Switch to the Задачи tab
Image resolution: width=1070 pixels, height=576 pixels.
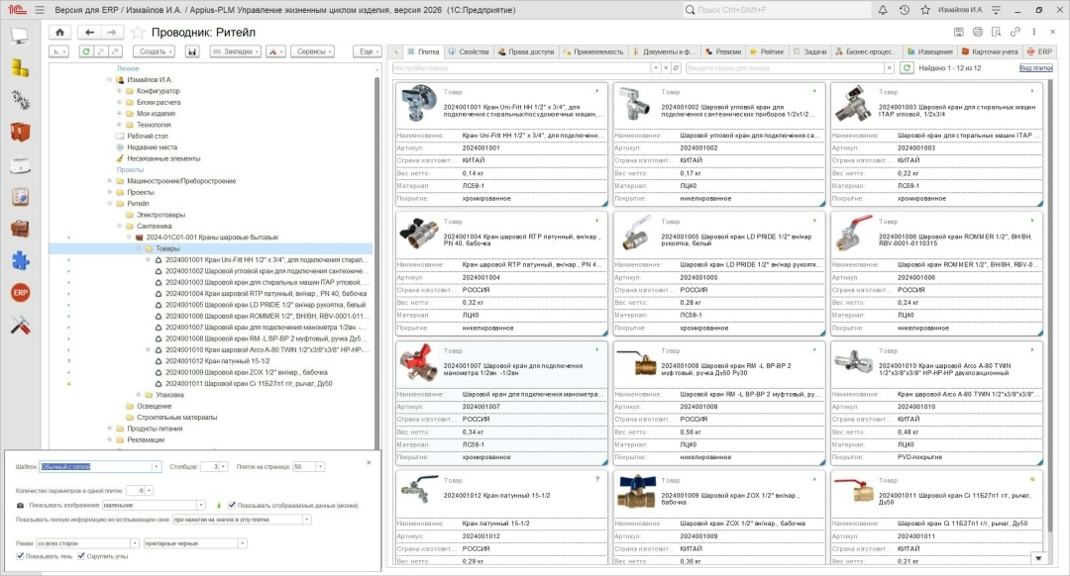coord(810,51)
